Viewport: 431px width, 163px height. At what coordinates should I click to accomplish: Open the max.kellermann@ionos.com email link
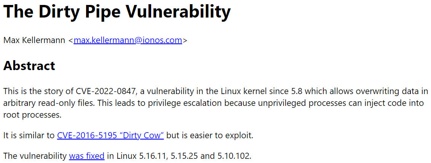coord(128,40)
